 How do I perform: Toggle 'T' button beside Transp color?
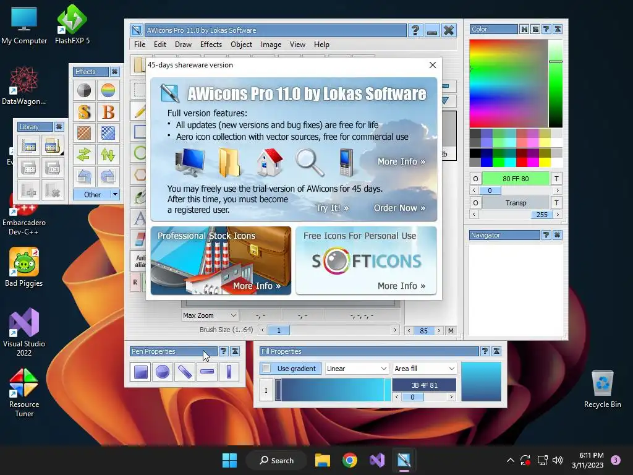(557, 203)
